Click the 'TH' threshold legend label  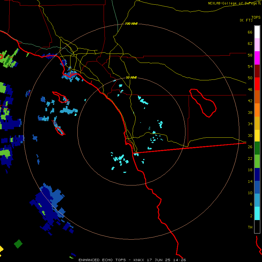[x=250, y=227]
